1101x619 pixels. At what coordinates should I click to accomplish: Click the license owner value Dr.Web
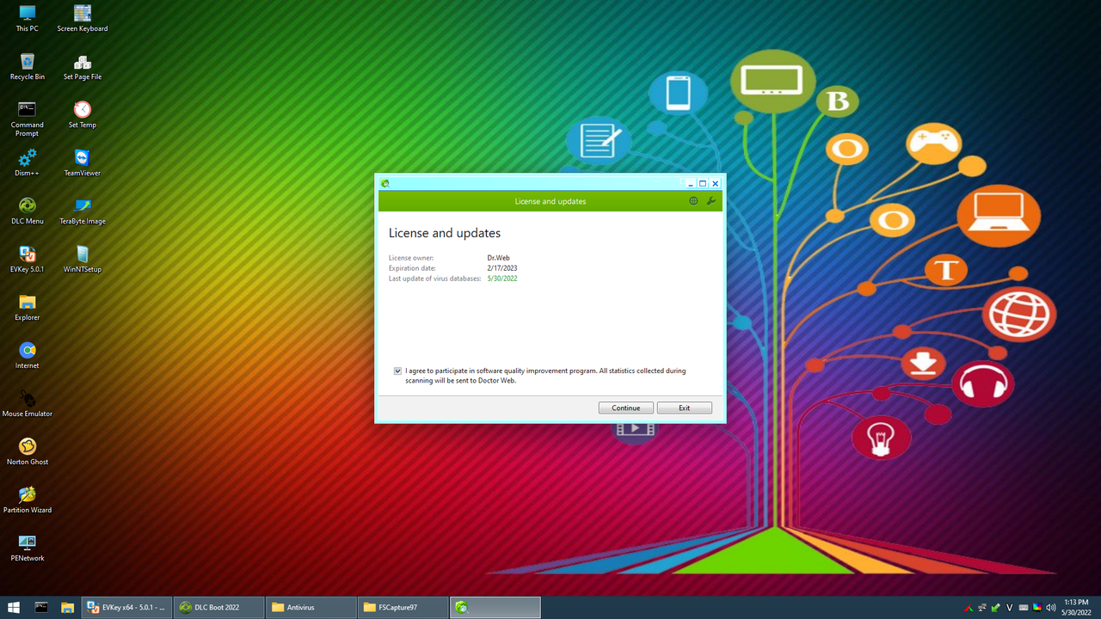point(499,258)
